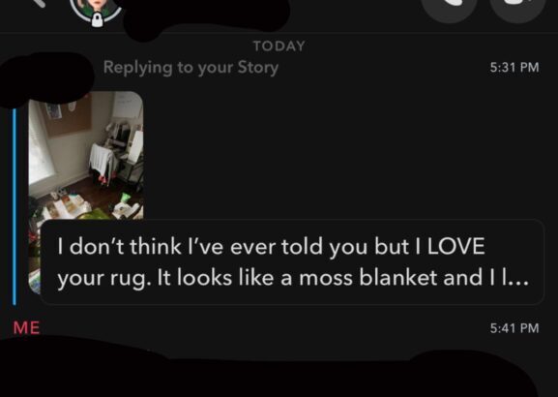
Task: Tap the blue reply indicator line
Action: (15, 206)
